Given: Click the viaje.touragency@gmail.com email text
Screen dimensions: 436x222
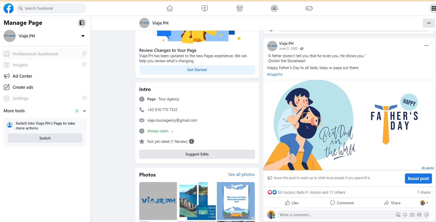Looking at the screenshot, I should [x=172, y=120].
